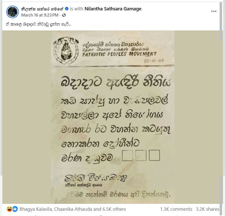
Task: Click the blue like reaction icon
Action: pos(15,209)
